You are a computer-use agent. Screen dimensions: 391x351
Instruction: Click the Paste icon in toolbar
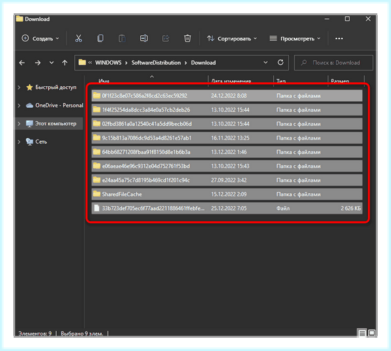[x=122, y=38]
